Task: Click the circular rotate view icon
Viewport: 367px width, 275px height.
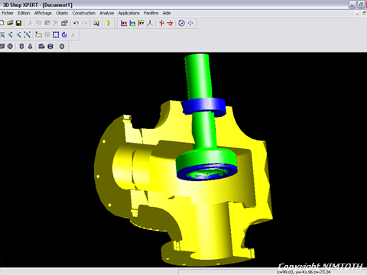Action: tap(181, 23)
